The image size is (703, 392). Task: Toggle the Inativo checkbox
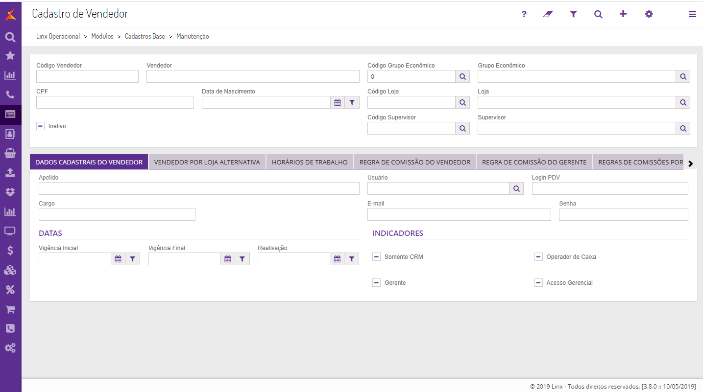[x=41, y=126]
